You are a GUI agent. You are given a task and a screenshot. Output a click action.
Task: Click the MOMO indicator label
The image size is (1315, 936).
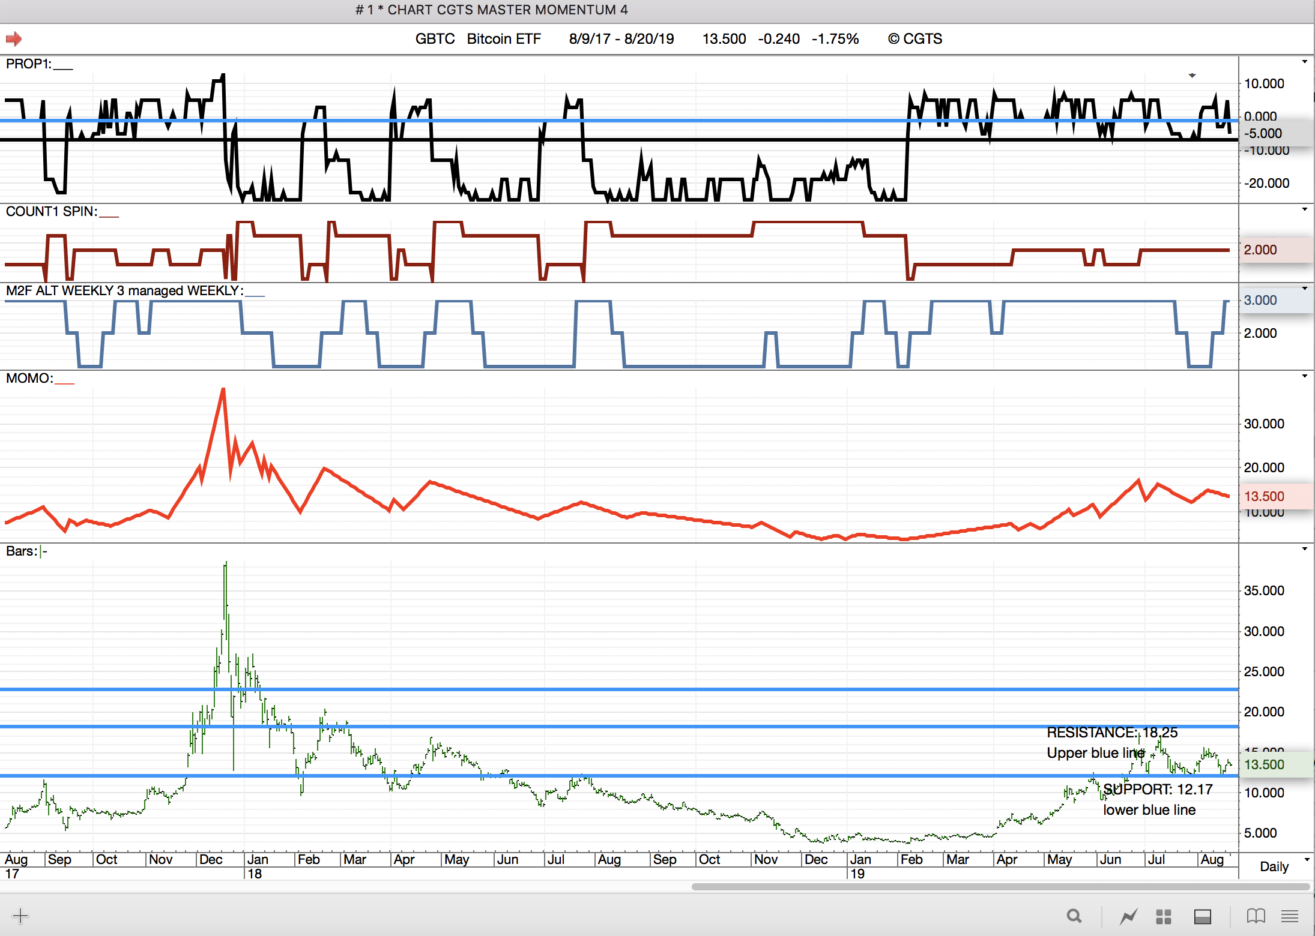click(x=29, y=379)
